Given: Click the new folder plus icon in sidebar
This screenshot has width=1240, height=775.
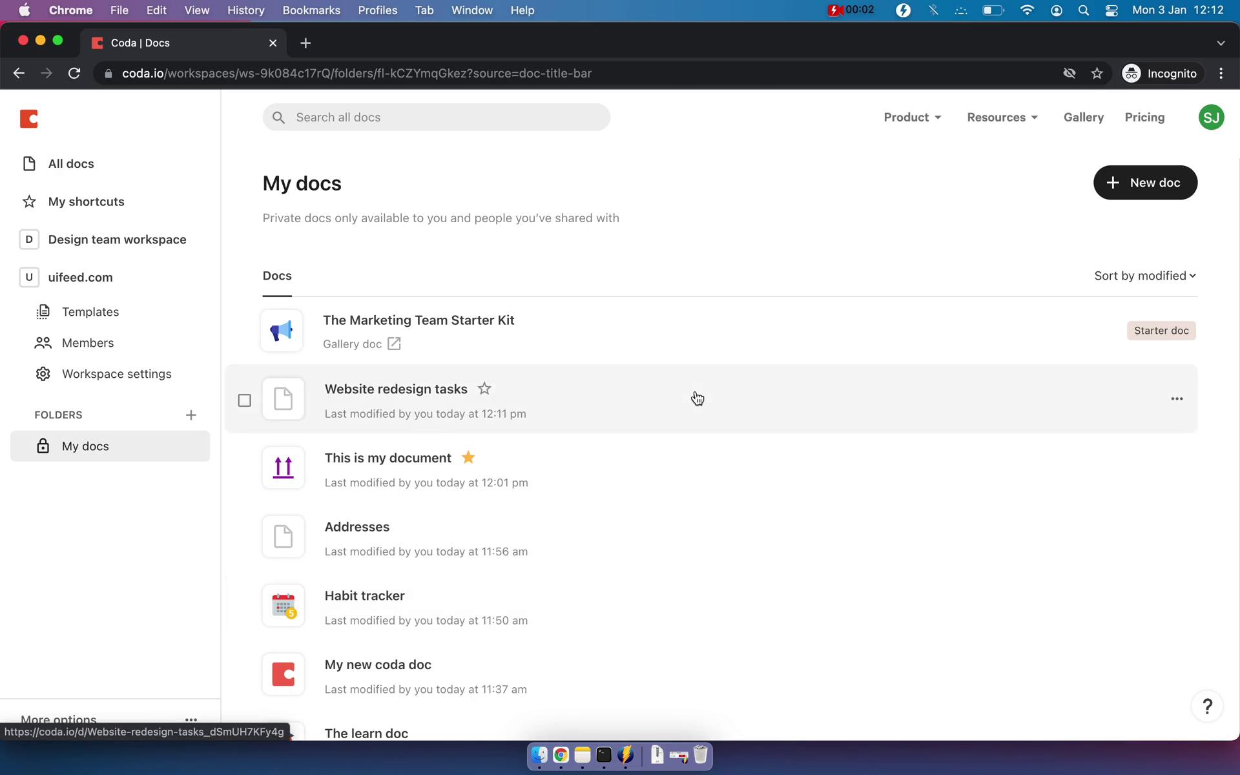Looking at the screenshot, I should pyautogui.click(x=190, y=414).
